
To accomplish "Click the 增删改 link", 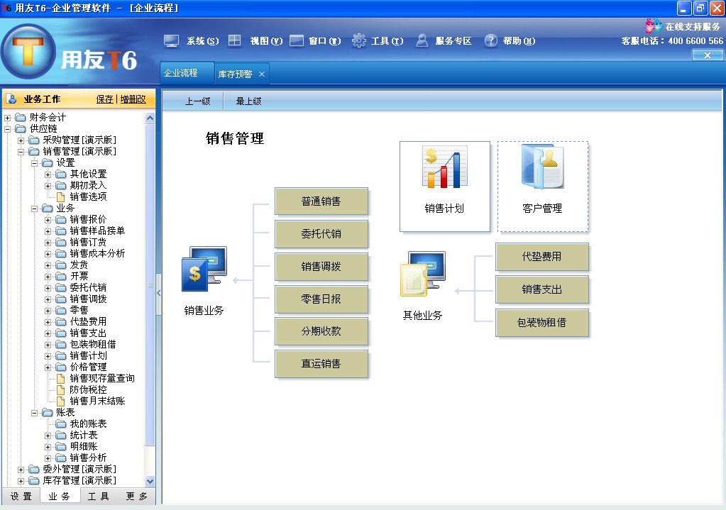I will pos(133,99).
